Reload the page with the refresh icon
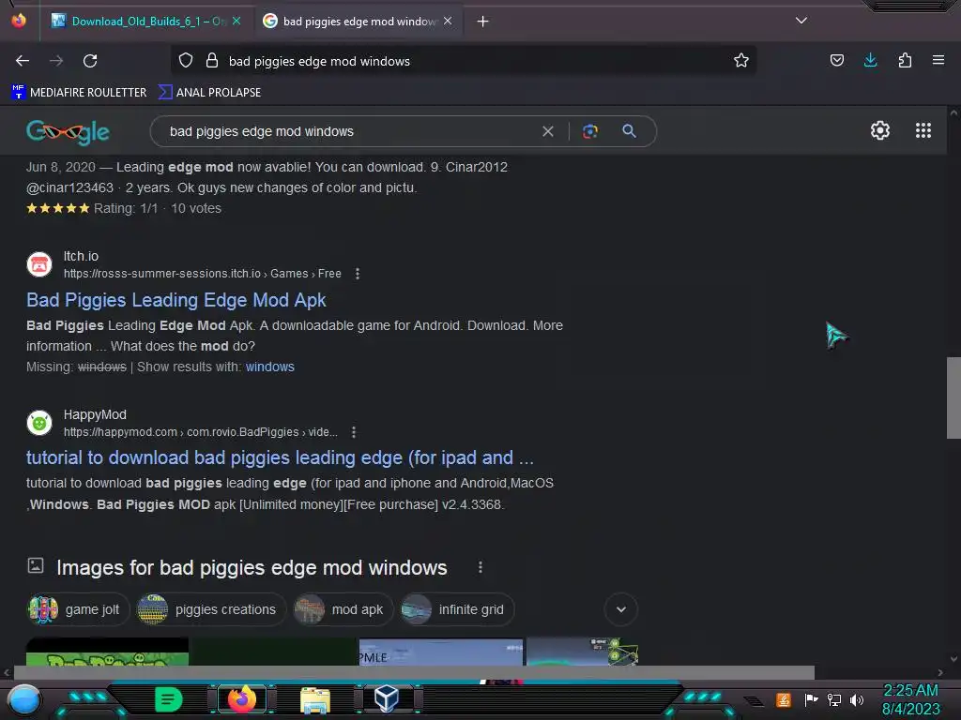 tap(90, 61)
